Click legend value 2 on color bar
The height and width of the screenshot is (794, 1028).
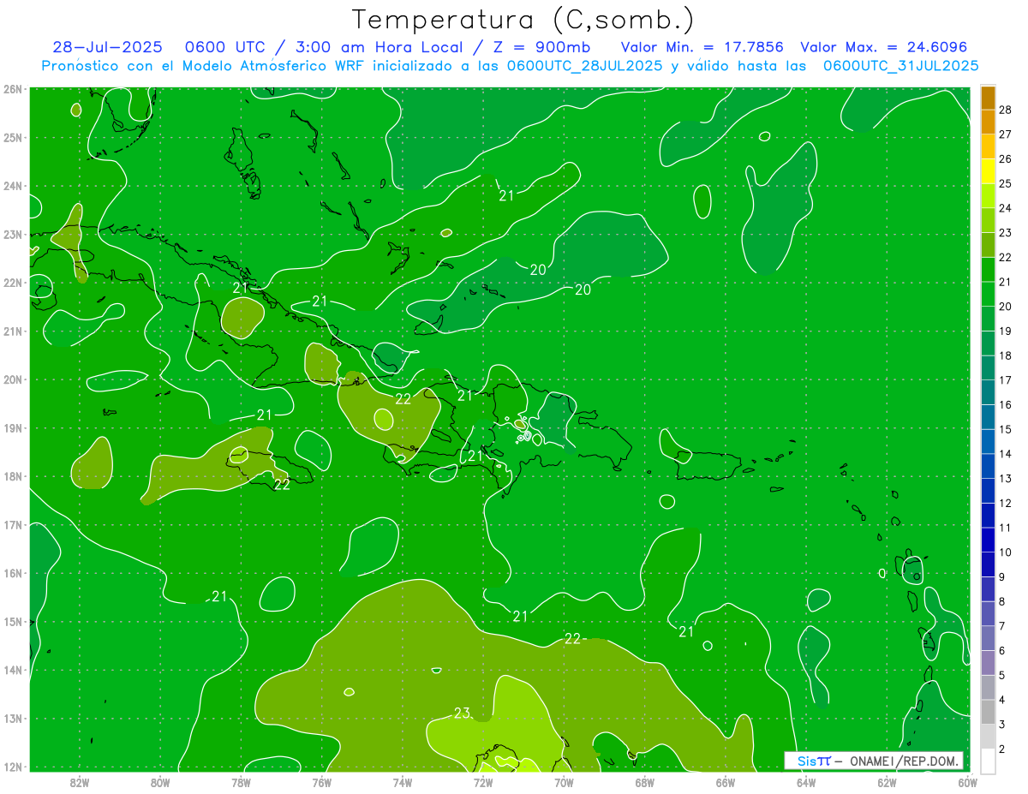pos(1002,749)
